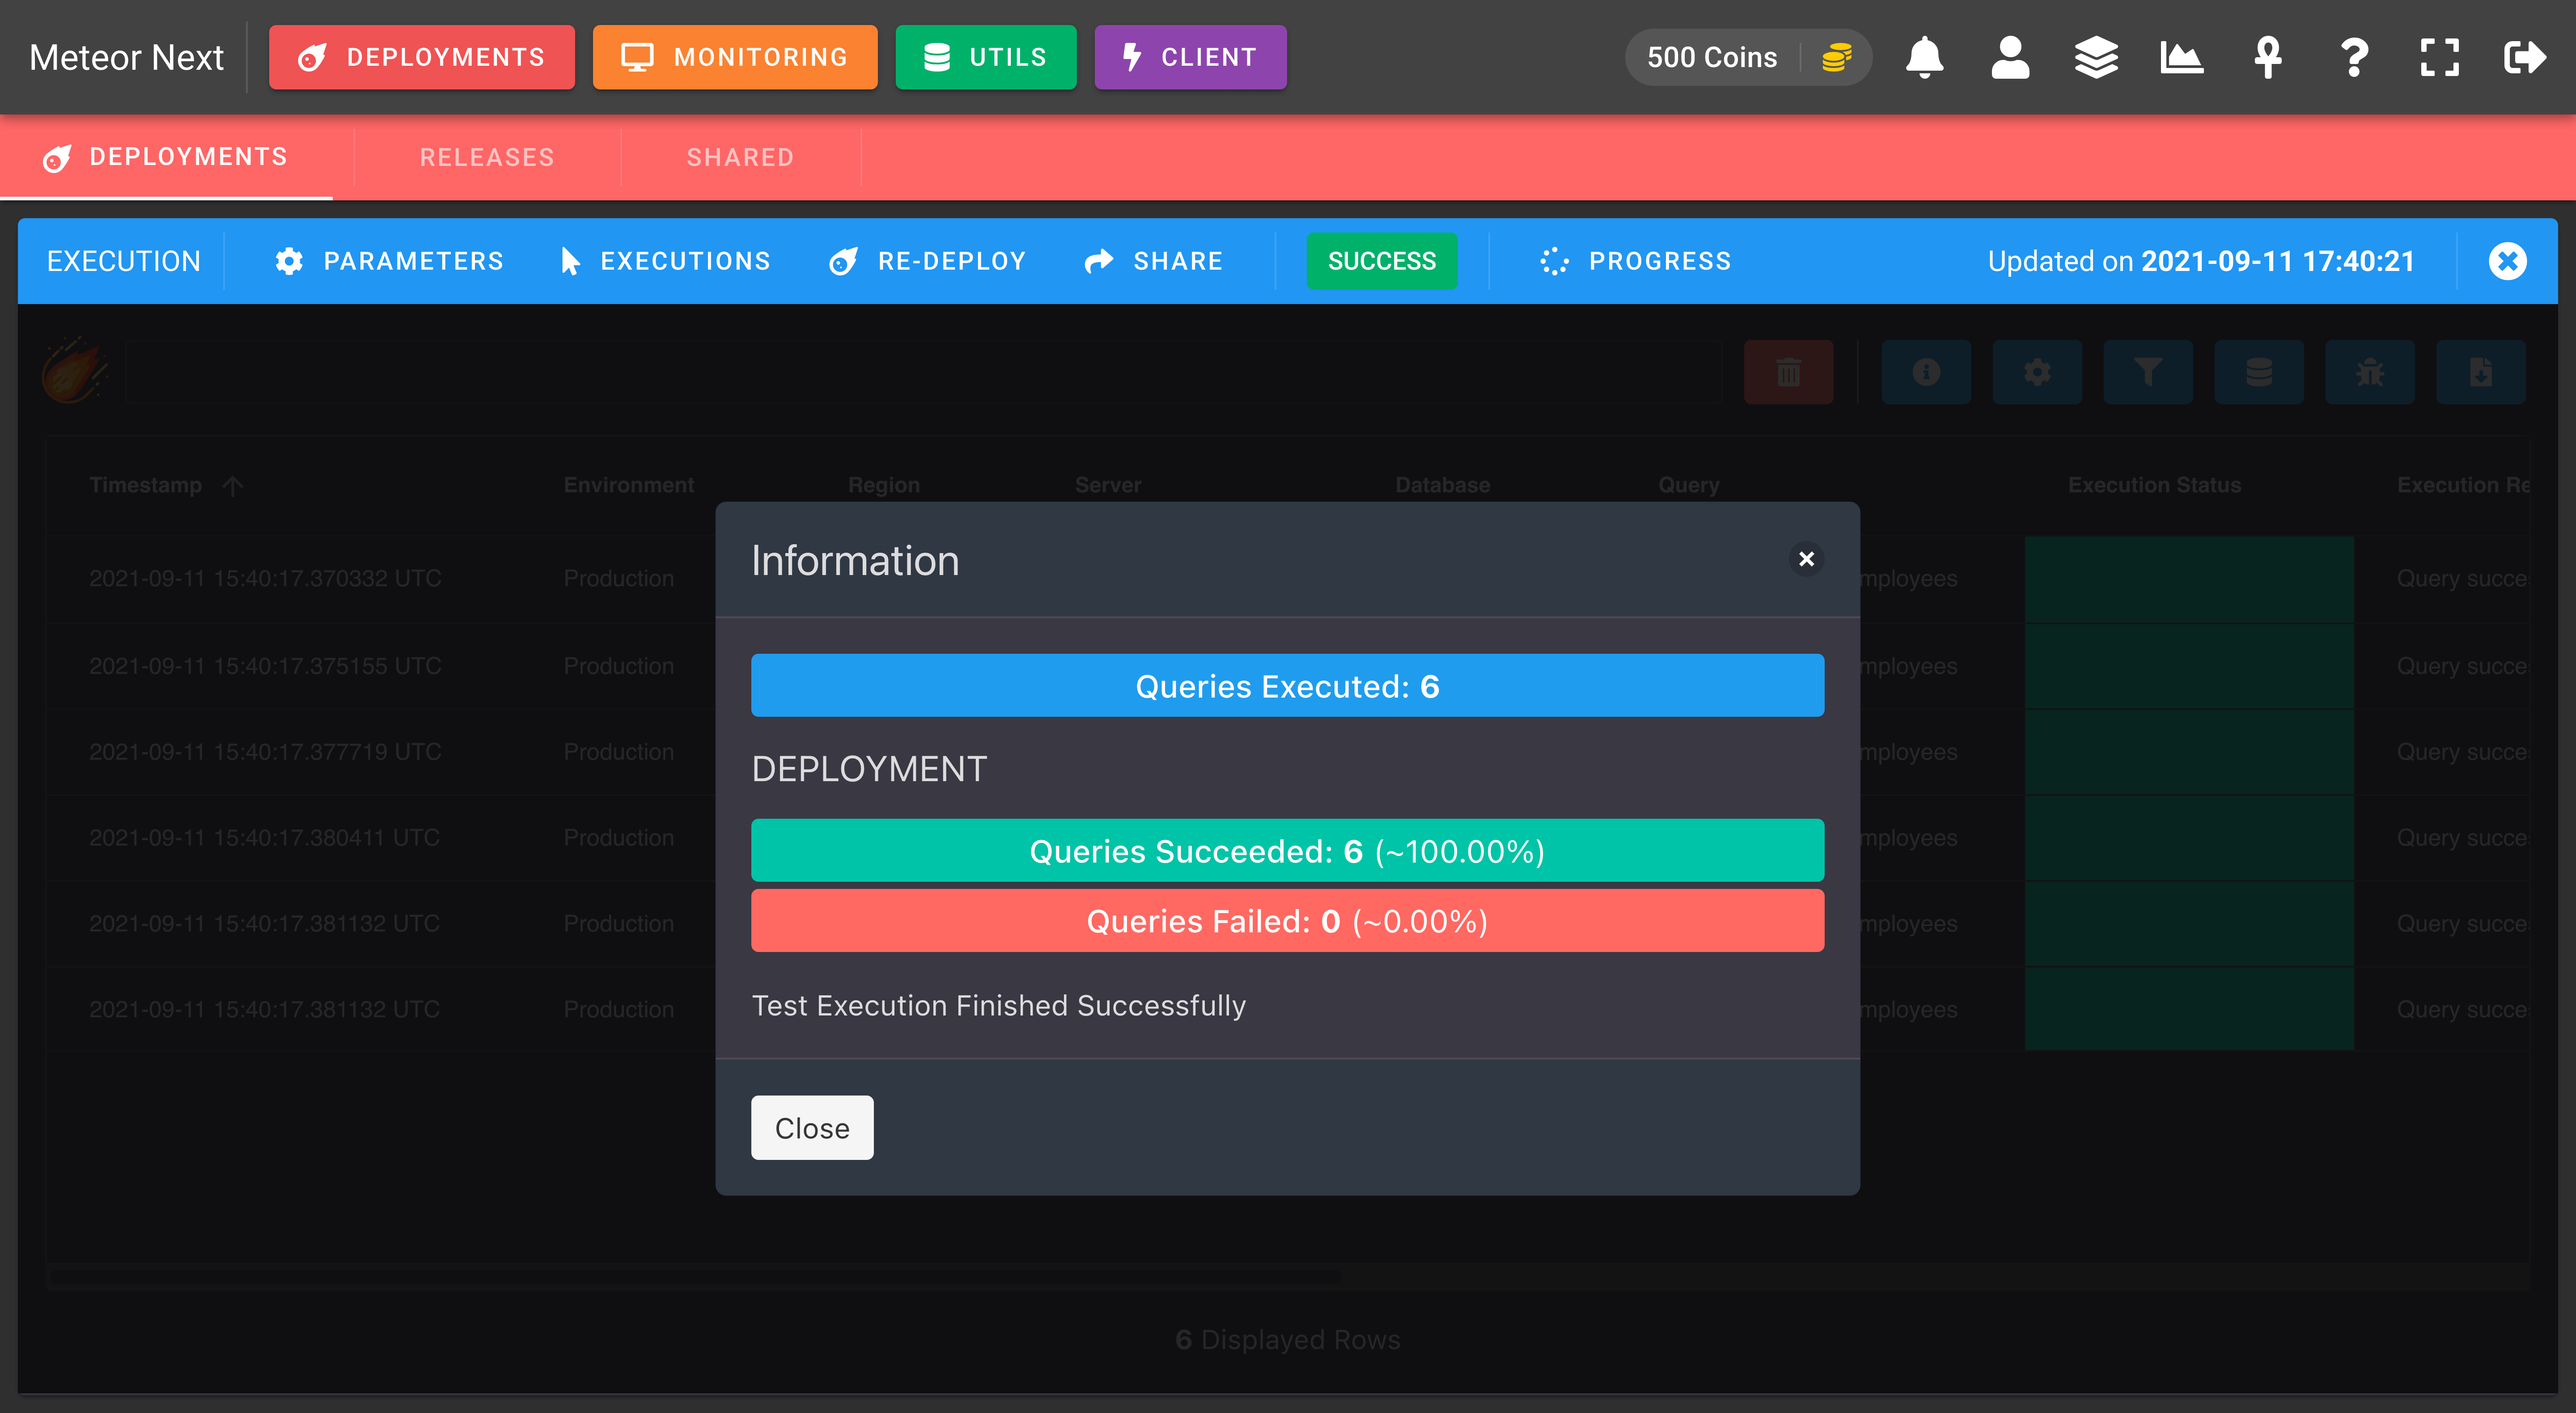
Task: Select the Deployments sub-tab
Action: tap(166, 157)
